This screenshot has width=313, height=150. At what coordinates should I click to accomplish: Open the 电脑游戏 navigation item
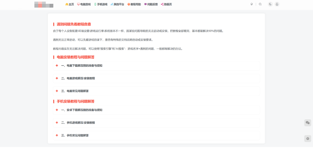[x=84, y=4]
